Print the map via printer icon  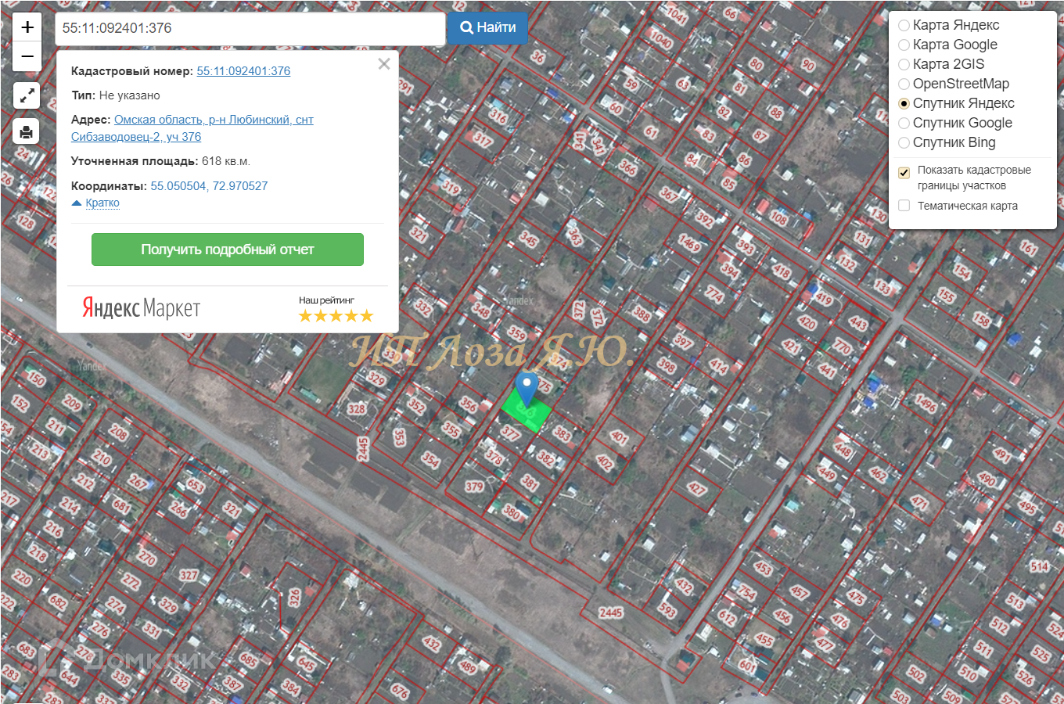27,131
